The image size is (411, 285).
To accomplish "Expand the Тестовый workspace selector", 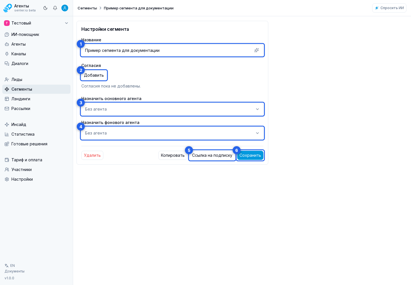I will tap(36, 23).
